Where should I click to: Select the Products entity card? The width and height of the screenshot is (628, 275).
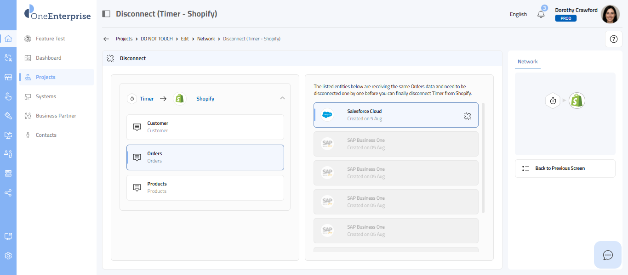[x=205, y=188]
